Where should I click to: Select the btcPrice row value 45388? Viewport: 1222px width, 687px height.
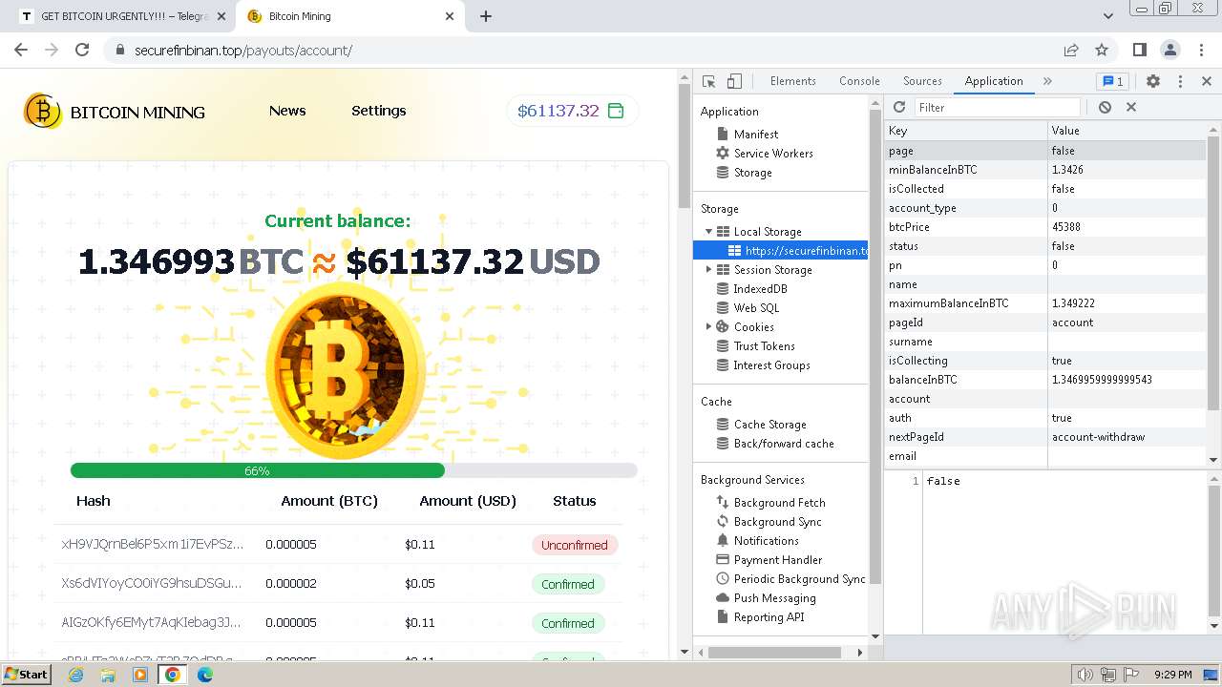point(1127,227)
